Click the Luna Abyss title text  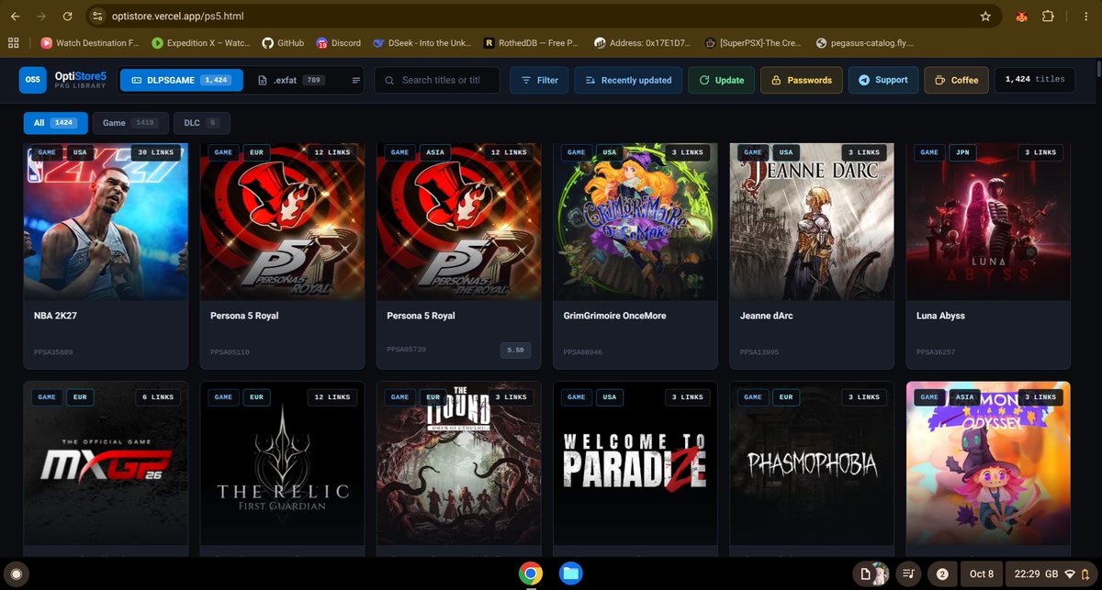click(940, 316)
